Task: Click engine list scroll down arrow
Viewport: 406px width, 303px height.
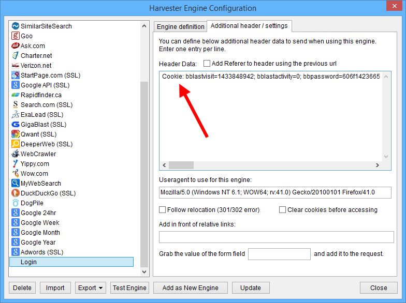Action: [x=144, y=272]
